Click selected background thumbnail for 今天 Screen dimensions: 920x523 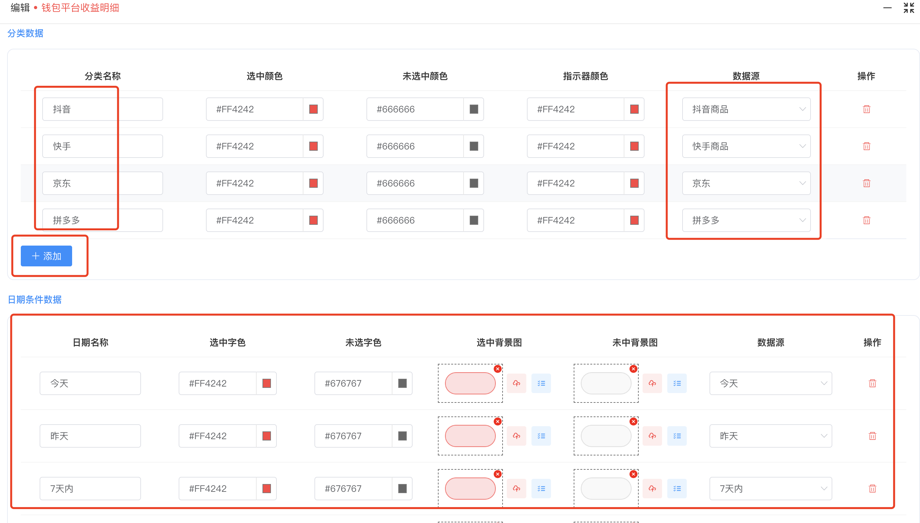470,383
